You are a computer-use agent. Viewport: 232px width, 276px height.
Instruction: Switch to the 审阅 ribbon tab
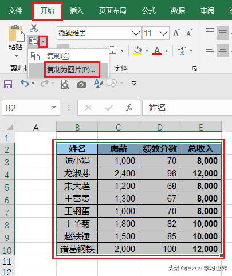click(x=207, y=10)
